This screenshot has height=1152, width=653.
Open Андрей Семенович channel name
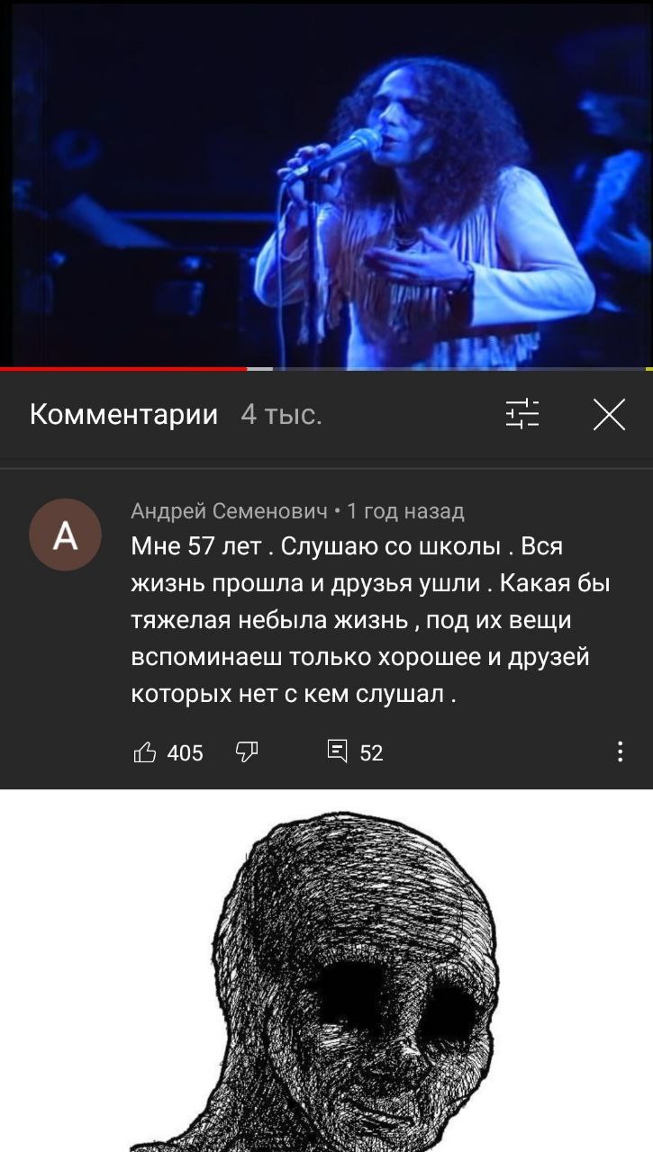coord(229,511)
